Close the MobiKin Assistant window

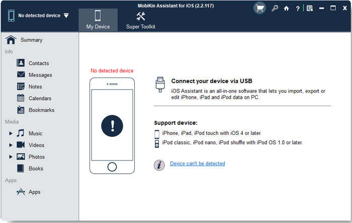(x=345, y=9)
